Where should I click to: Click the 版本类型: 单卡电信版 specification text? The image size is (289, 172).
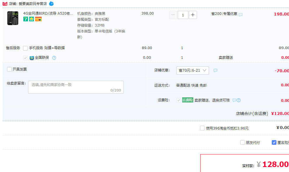pyautogui.click(x=101, y=34)
